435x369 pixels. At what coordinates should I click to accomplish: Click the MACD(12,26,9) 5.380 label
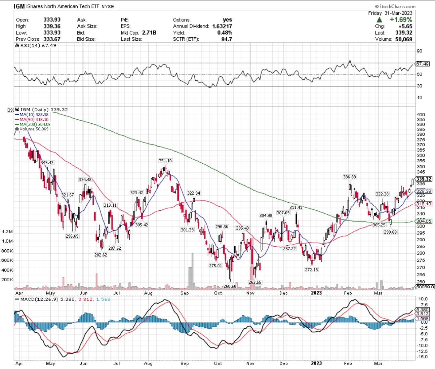click(48, 299)
